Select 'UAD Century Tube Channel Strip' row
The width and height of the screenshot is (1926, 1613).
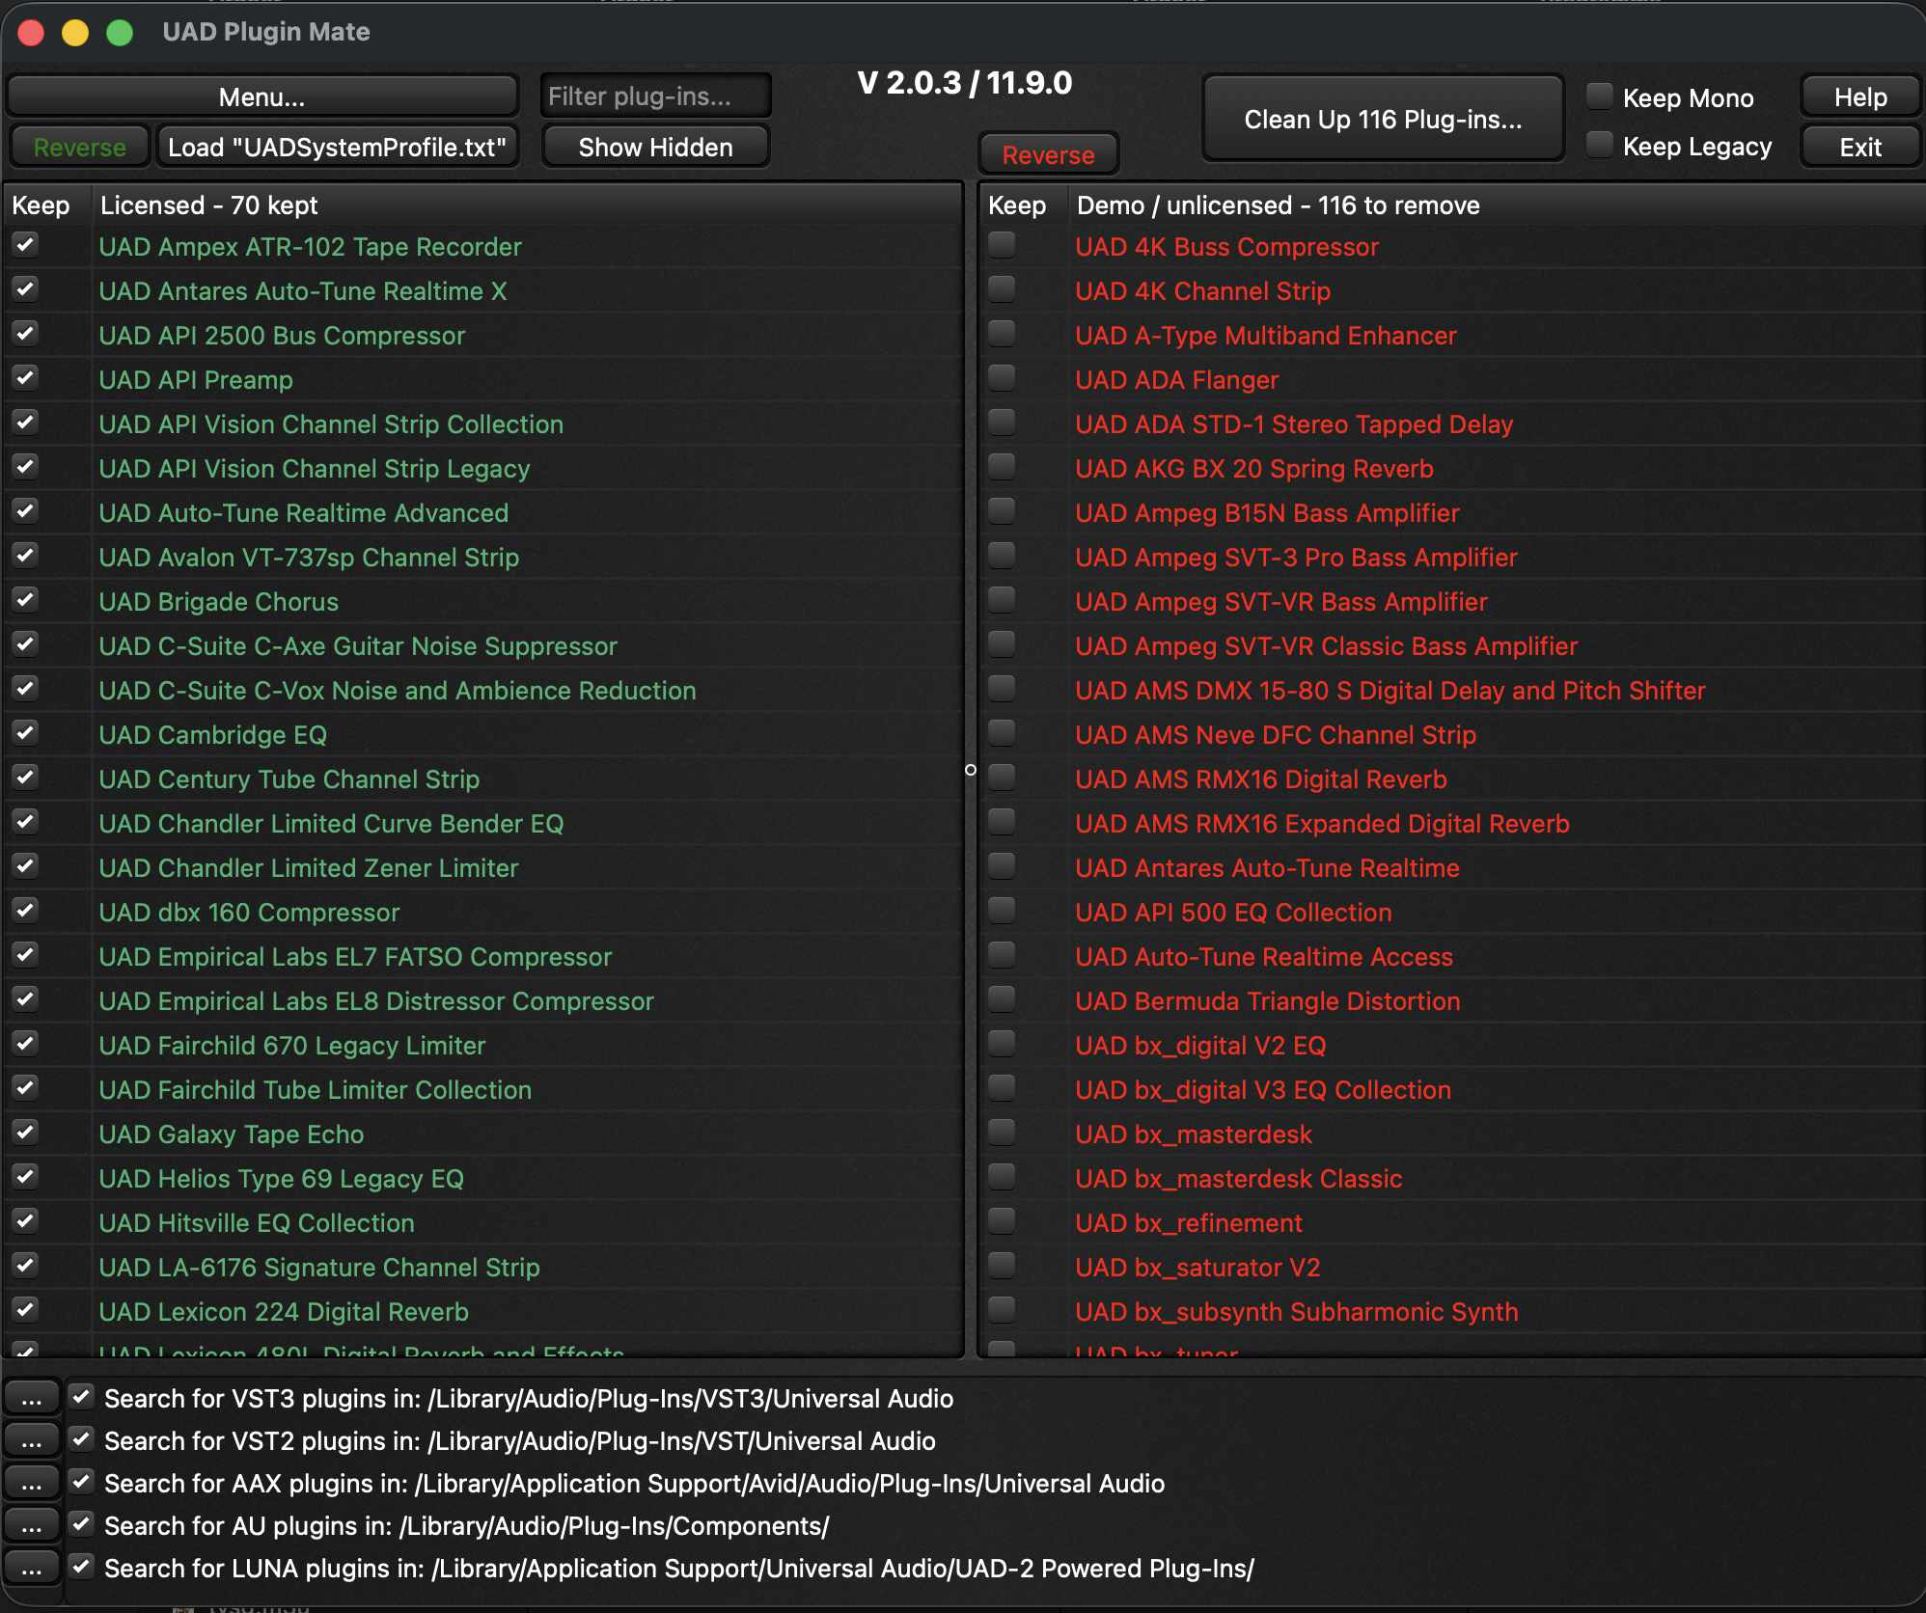pos(483,779)
